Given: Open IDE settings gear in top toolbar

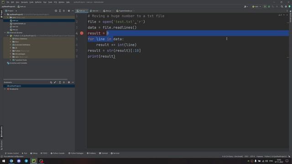Looking at the screenshot, I should click(x=286, y=6).
